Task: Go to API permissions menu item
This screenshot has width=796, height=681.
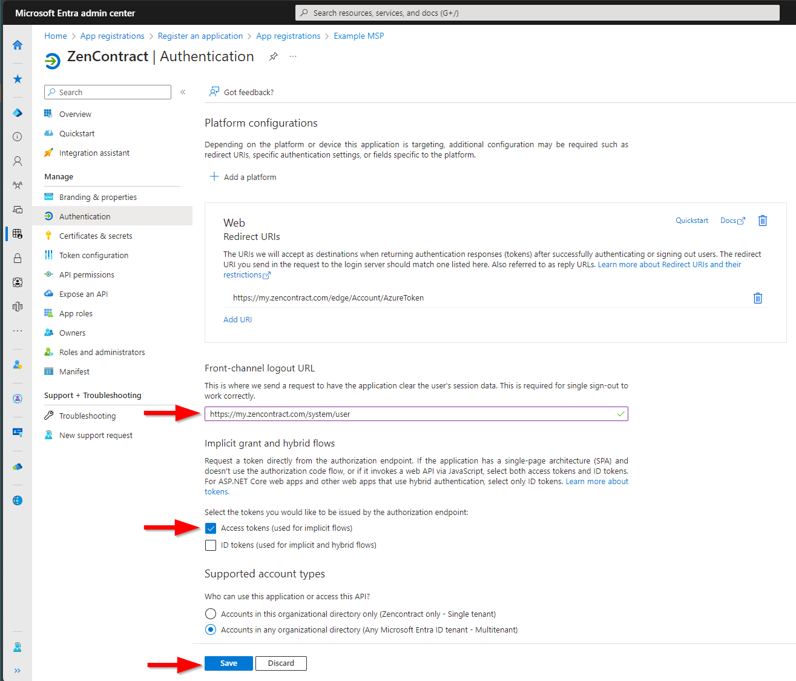Action: [87, 274]
